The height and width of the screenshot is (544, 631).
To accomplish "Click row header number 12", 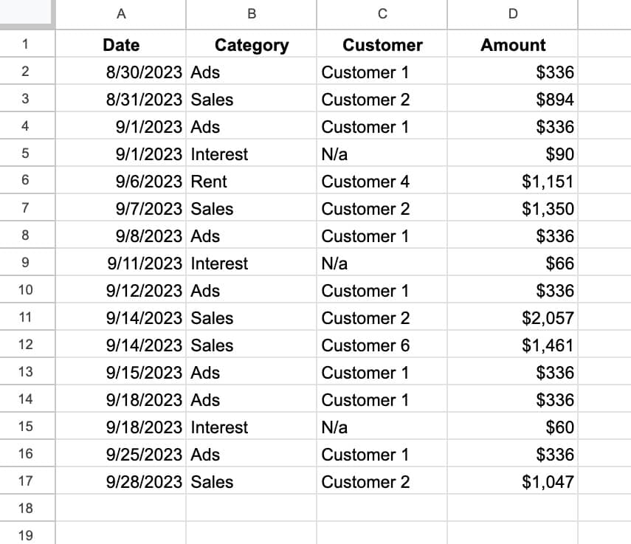I will point(27,345).
